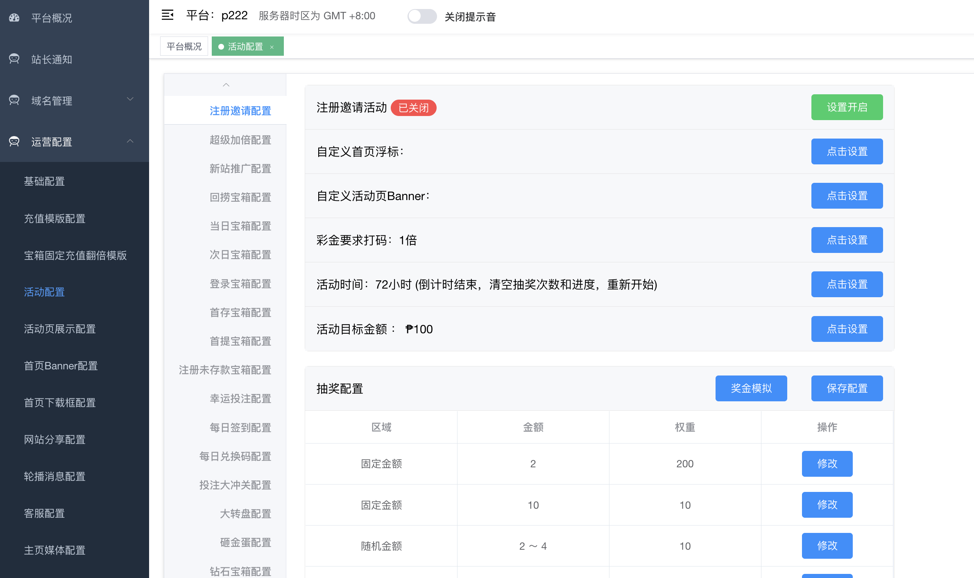
Task: Select 活动配置 sidebar item
Action: click(45, 292)
